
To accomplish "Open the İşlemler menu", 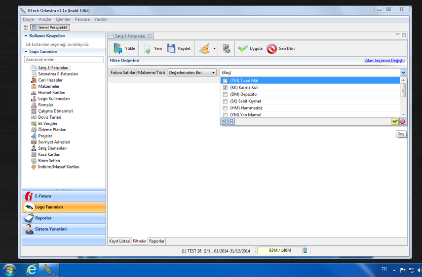I will coord(63,19).
